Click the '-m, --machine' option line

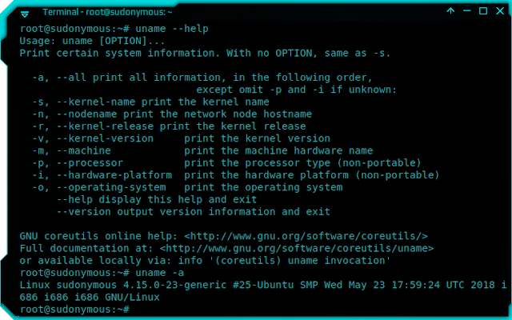(202, 150)
